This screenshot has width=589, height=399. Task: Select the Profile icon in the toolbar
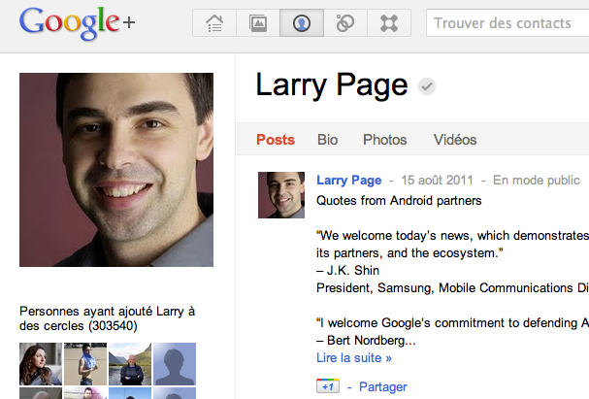(302, 23)
